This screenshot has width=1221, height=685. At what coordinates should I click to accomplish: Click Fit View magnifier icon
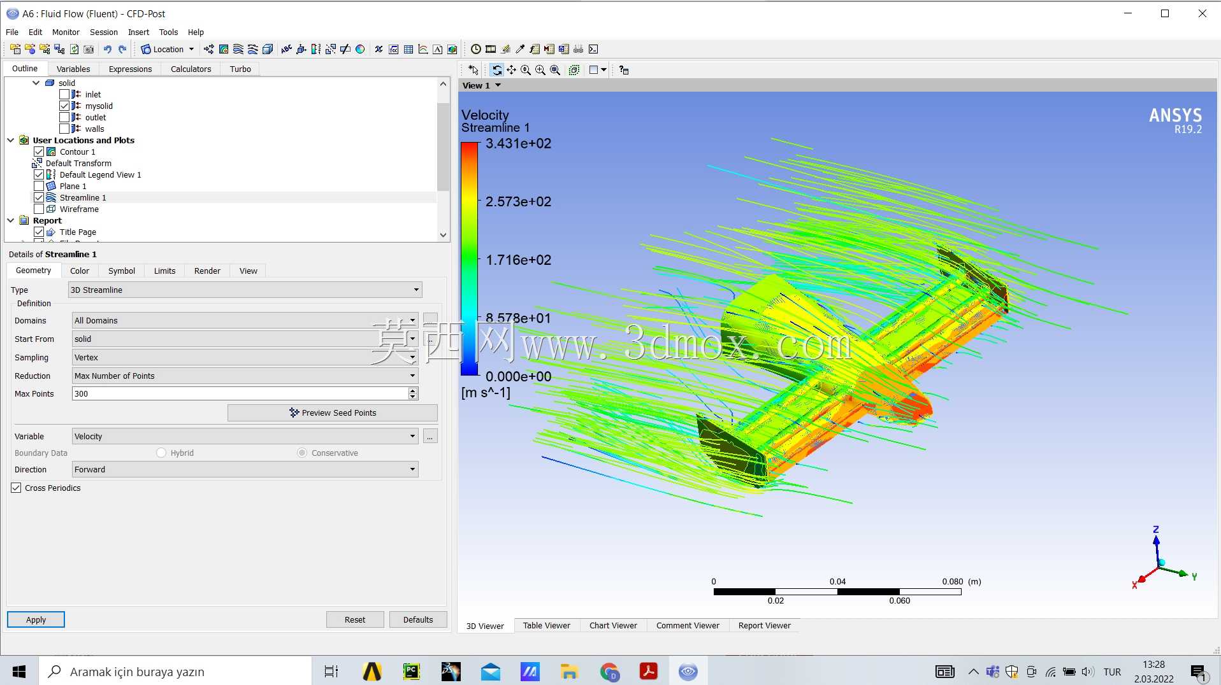pos(555,70)
